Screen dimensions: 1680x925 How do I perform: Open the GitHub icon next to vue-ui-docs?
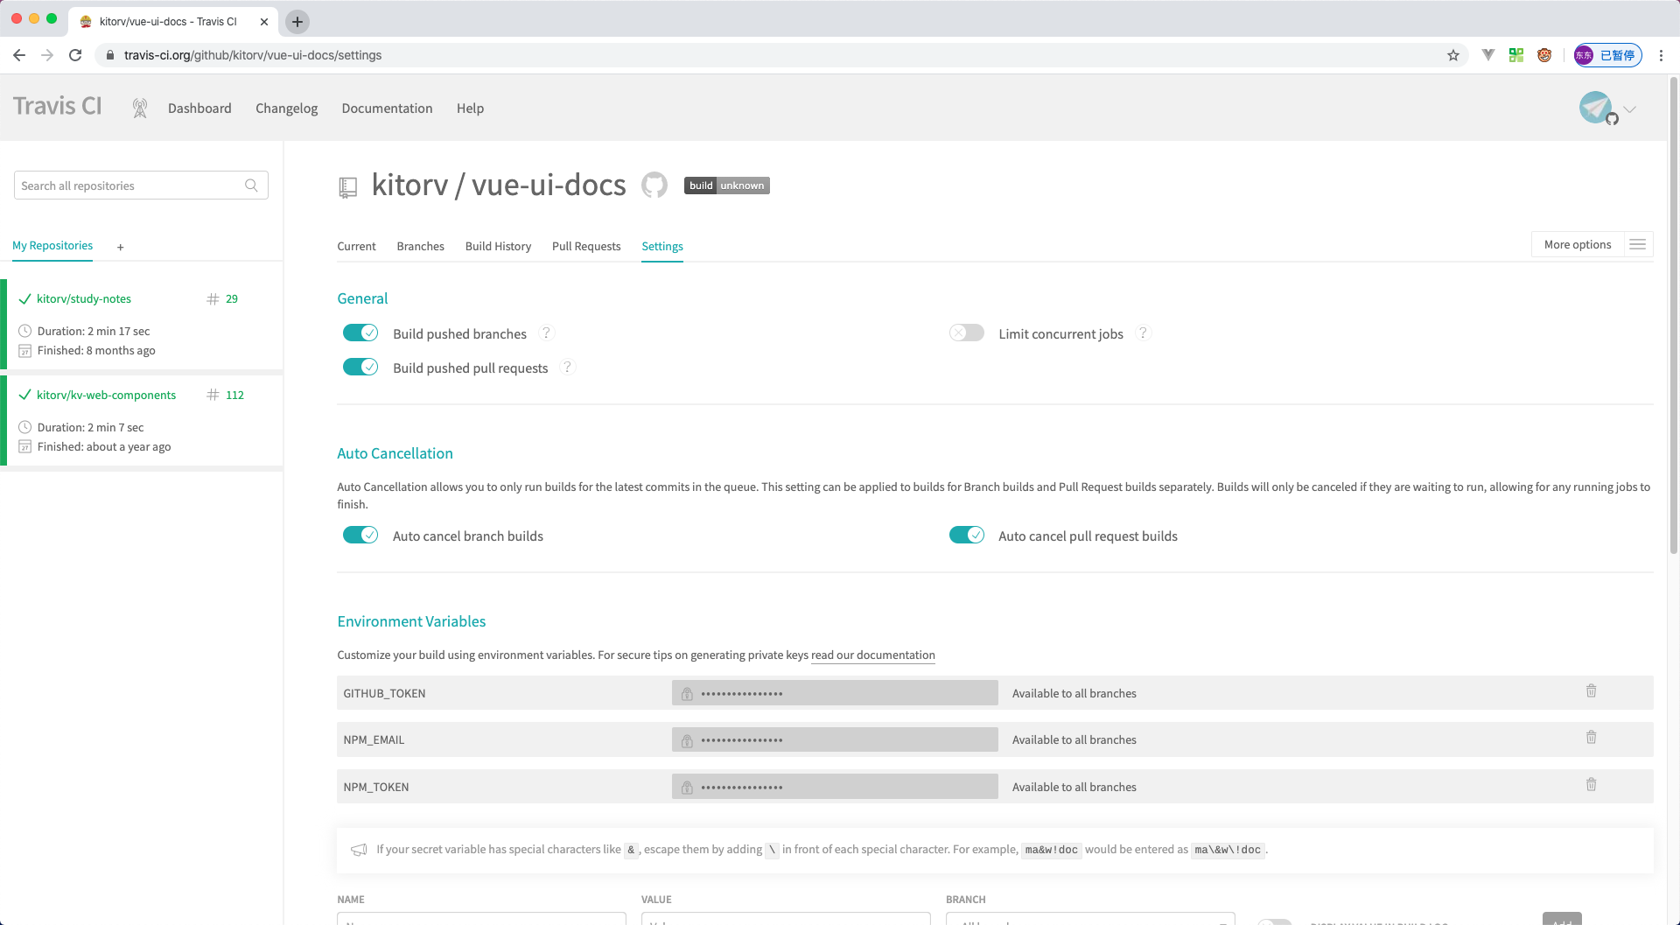click(x=654, y=186)
